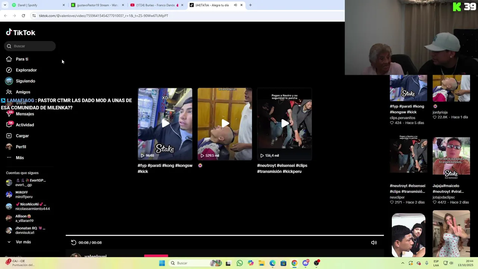Open the sidebar clips.peruanitos Stake thumbnail
Screen dimensions: 478x269
pos(409,88)
